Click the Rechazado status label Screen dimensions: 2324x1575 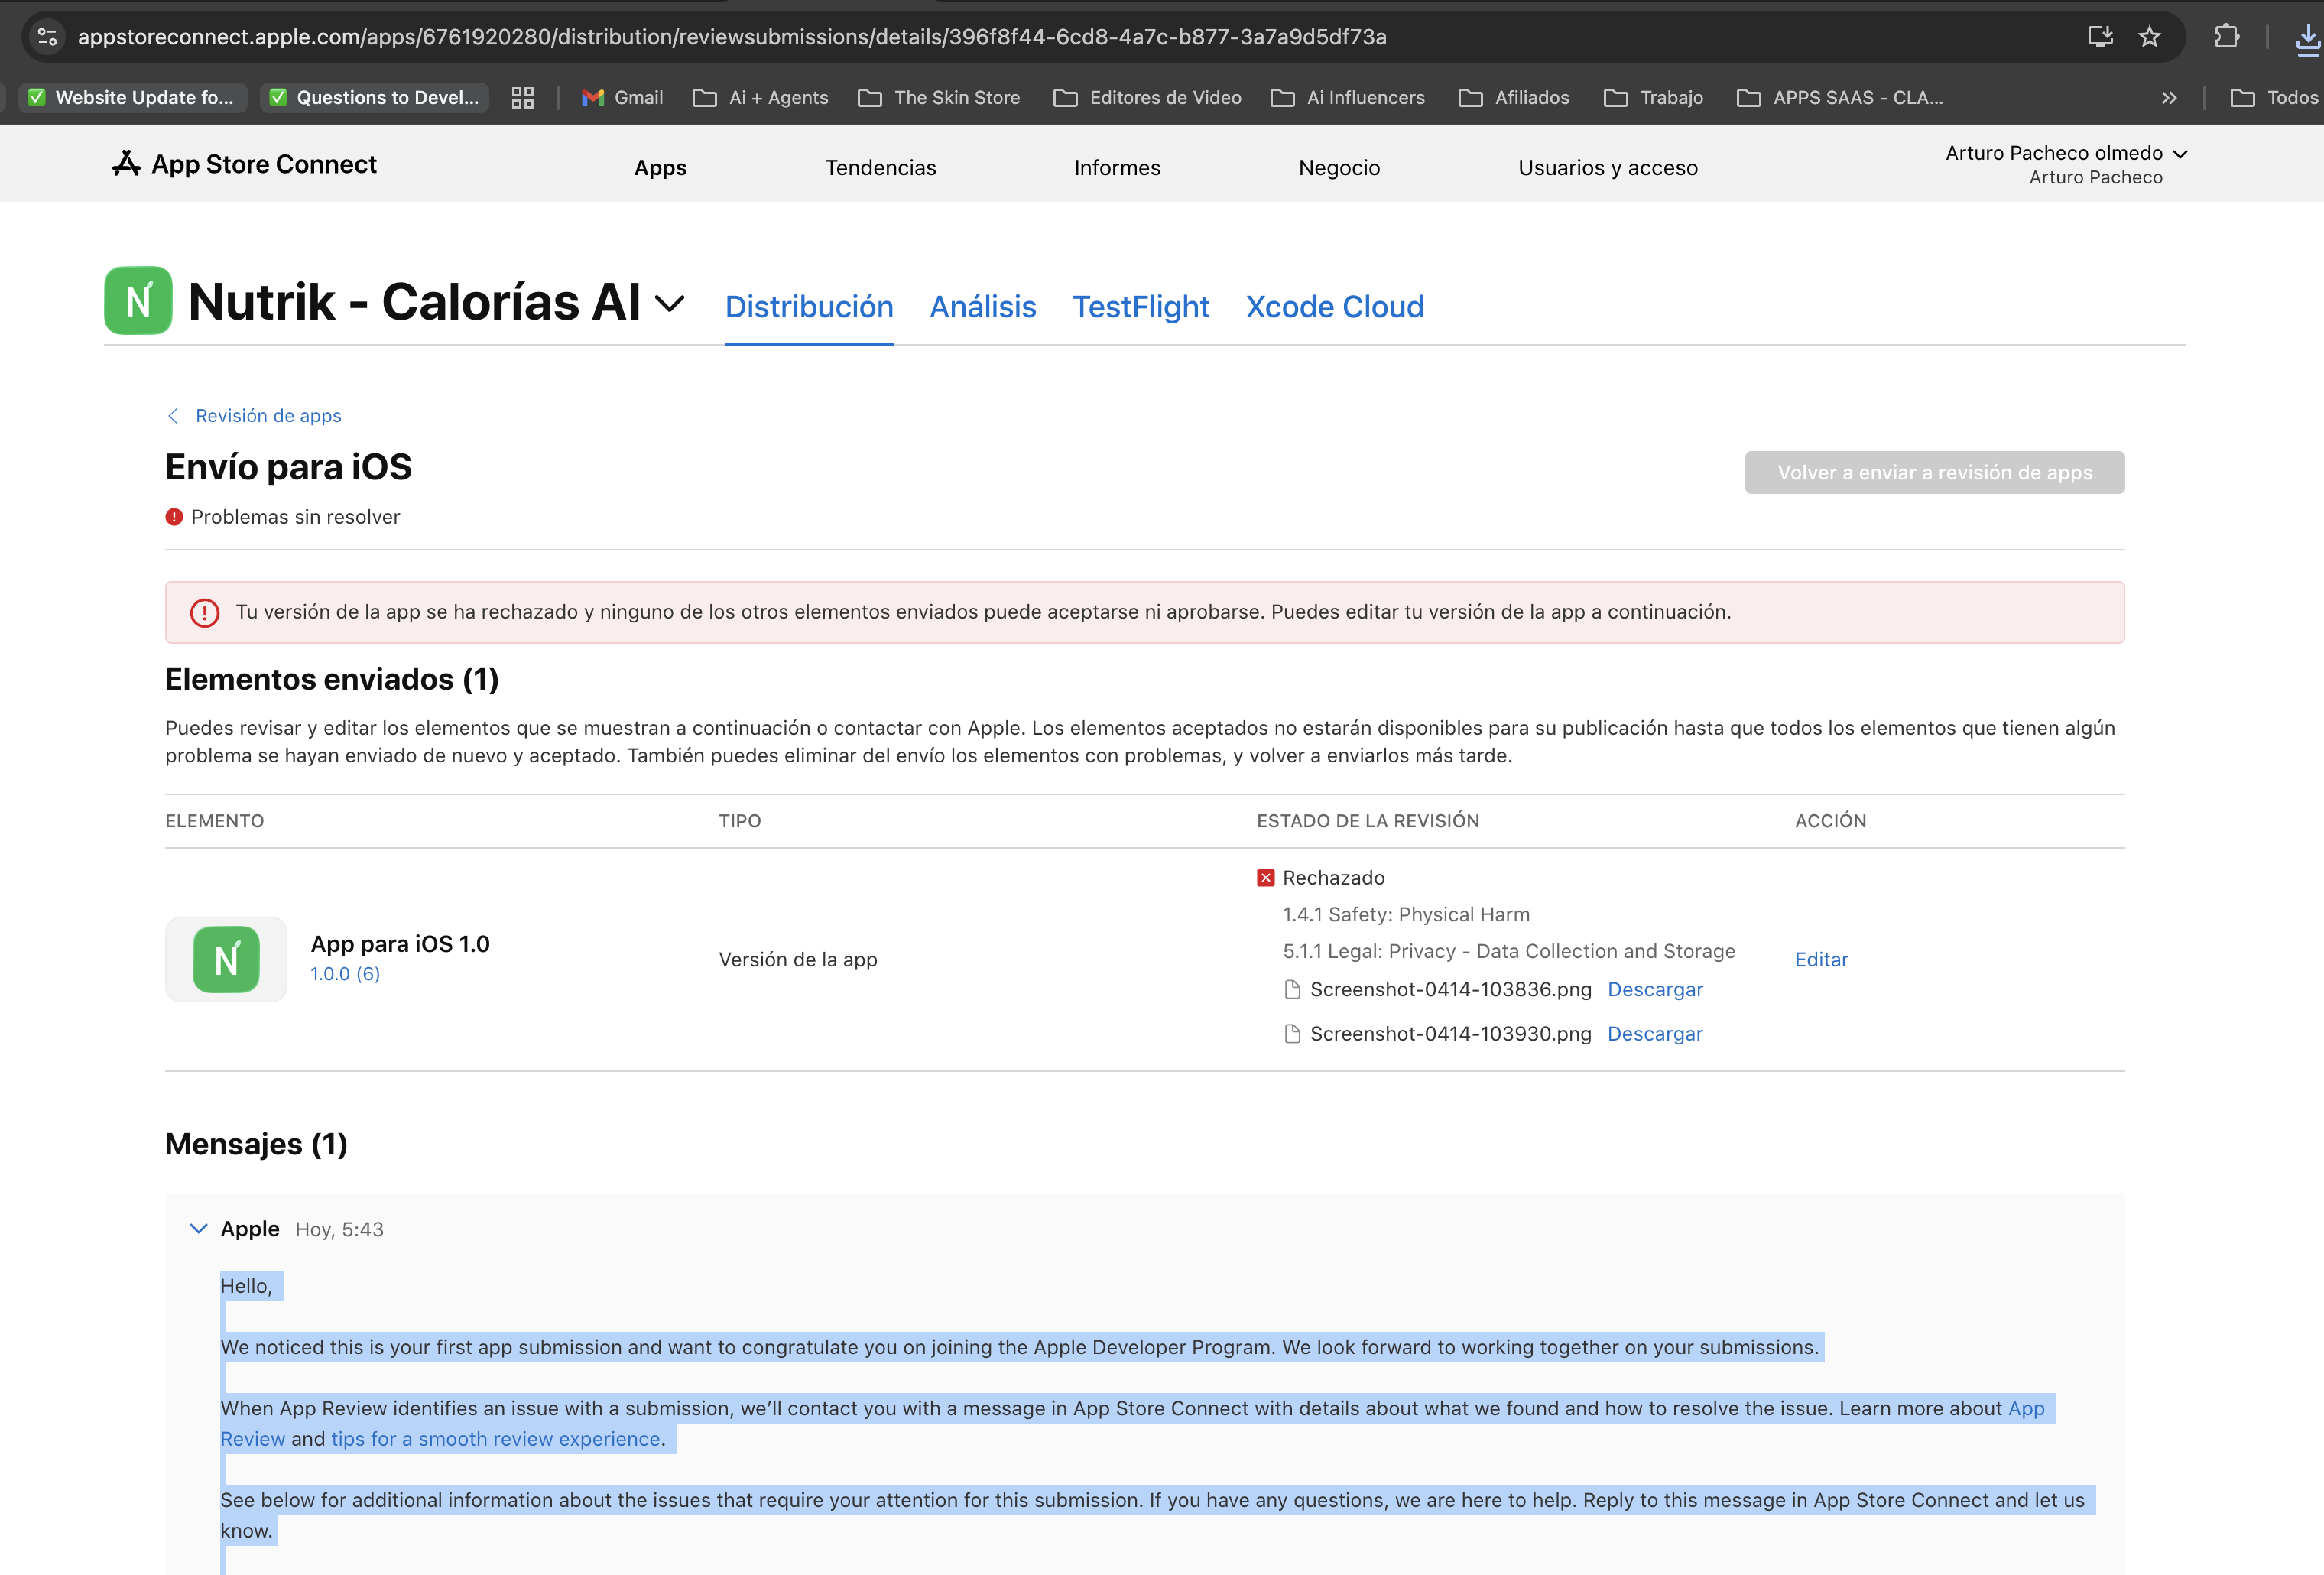1333,878
